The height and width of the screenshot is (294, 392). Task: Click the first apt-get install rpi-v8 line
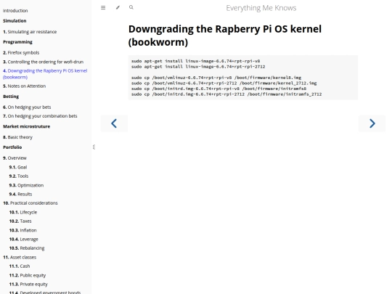pyautogui.click(x=196, y=61)
